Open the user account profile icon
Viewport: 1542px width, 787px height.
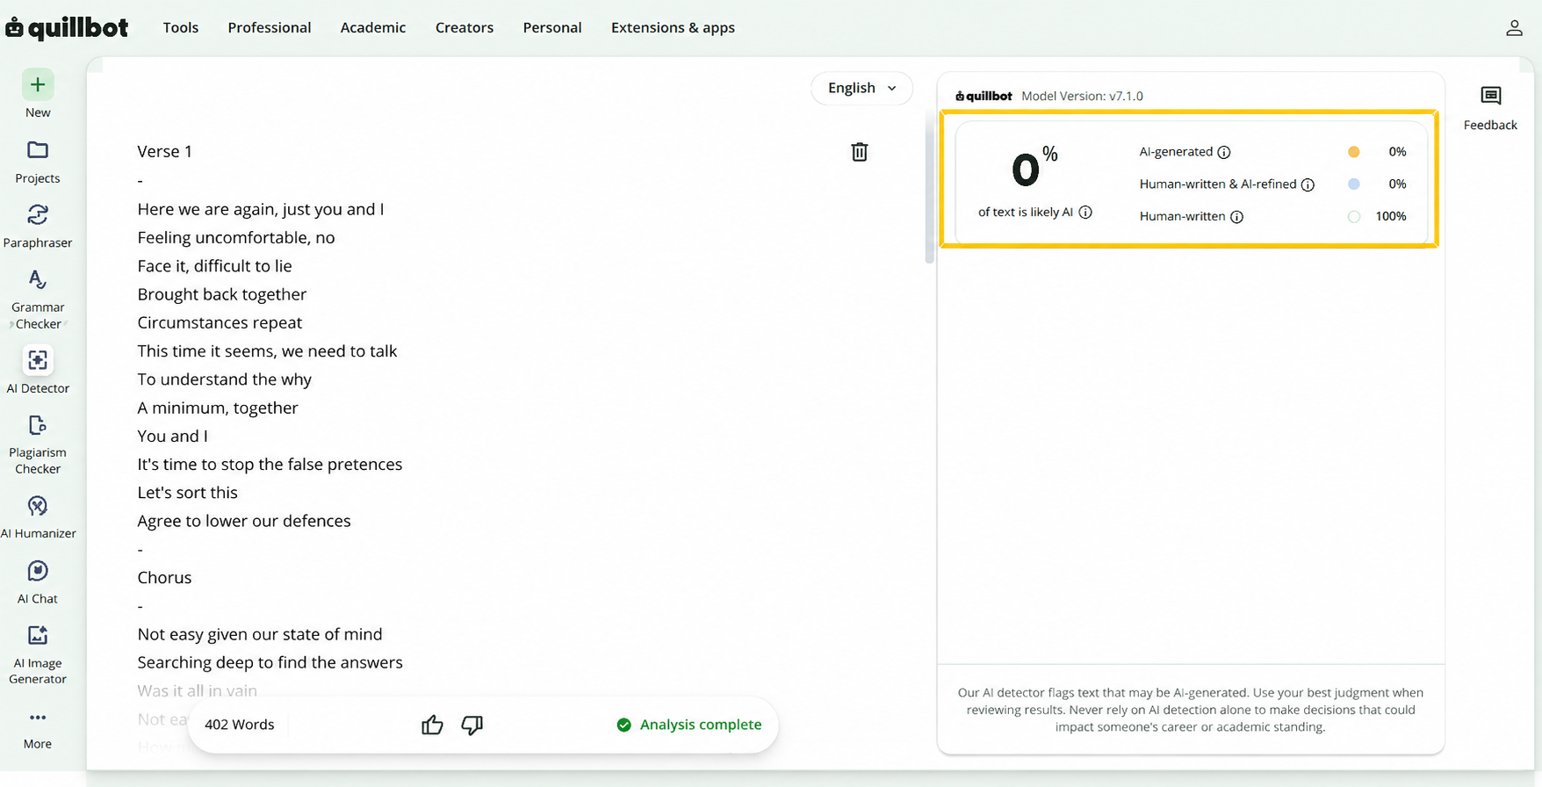[x=1514, y=28]
